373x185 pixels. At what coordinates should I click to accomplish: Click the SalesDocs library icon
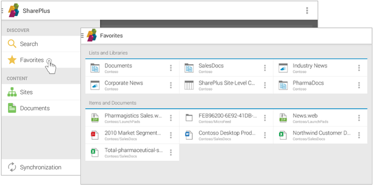189,68
